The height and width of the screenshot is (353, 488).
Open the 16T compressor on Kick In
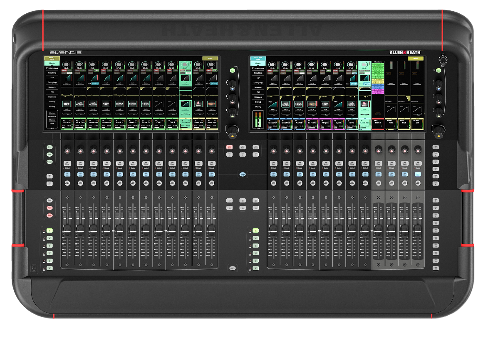[66, 104]
